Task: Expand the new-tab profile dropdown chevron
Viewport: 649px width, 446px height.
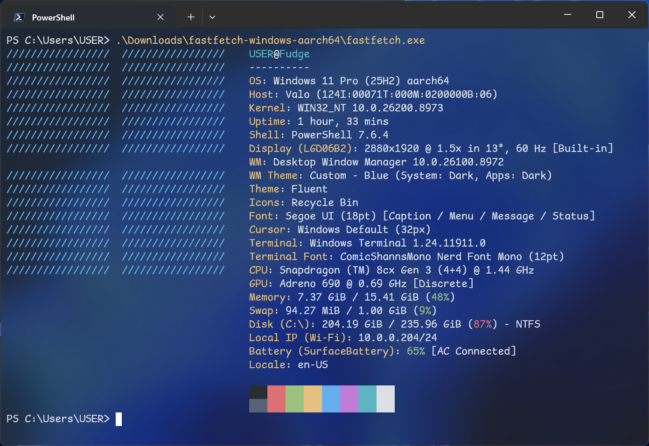Action: coord(212,17)
